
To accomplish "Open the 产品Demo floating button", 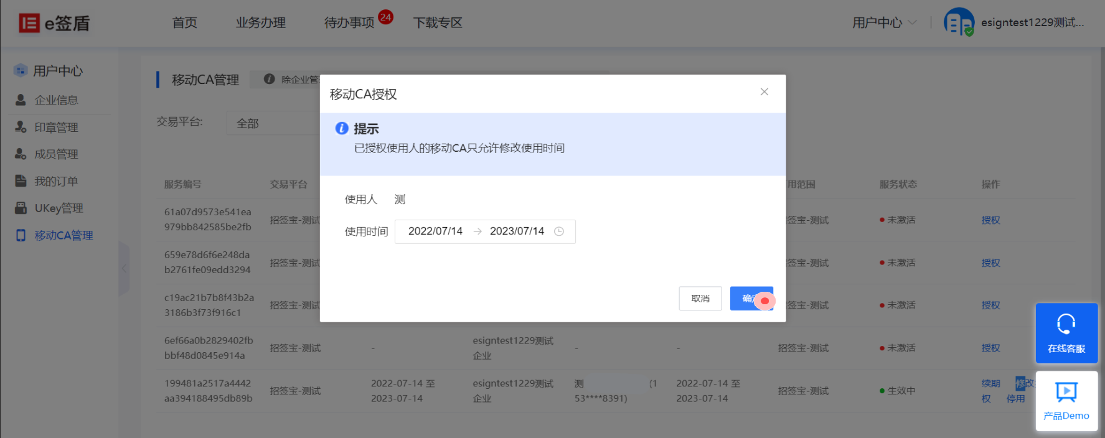I will tap(1066, 401).
